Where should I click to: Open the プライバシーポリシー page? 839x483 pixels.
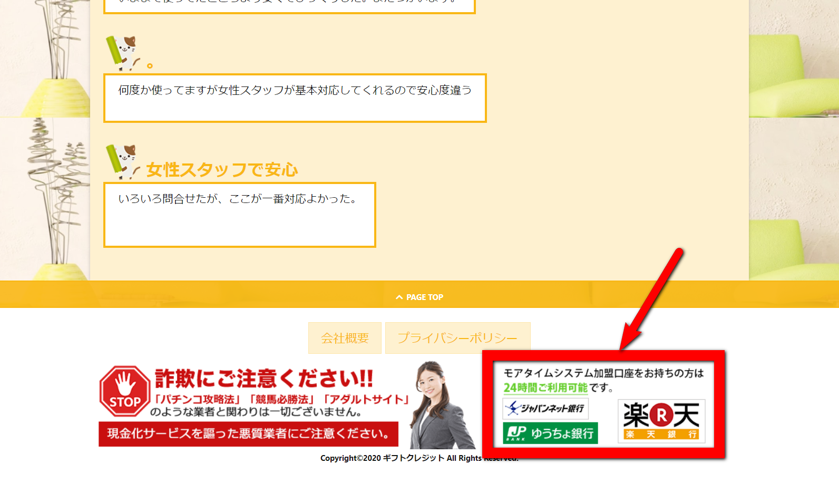[x=457, y=338]
